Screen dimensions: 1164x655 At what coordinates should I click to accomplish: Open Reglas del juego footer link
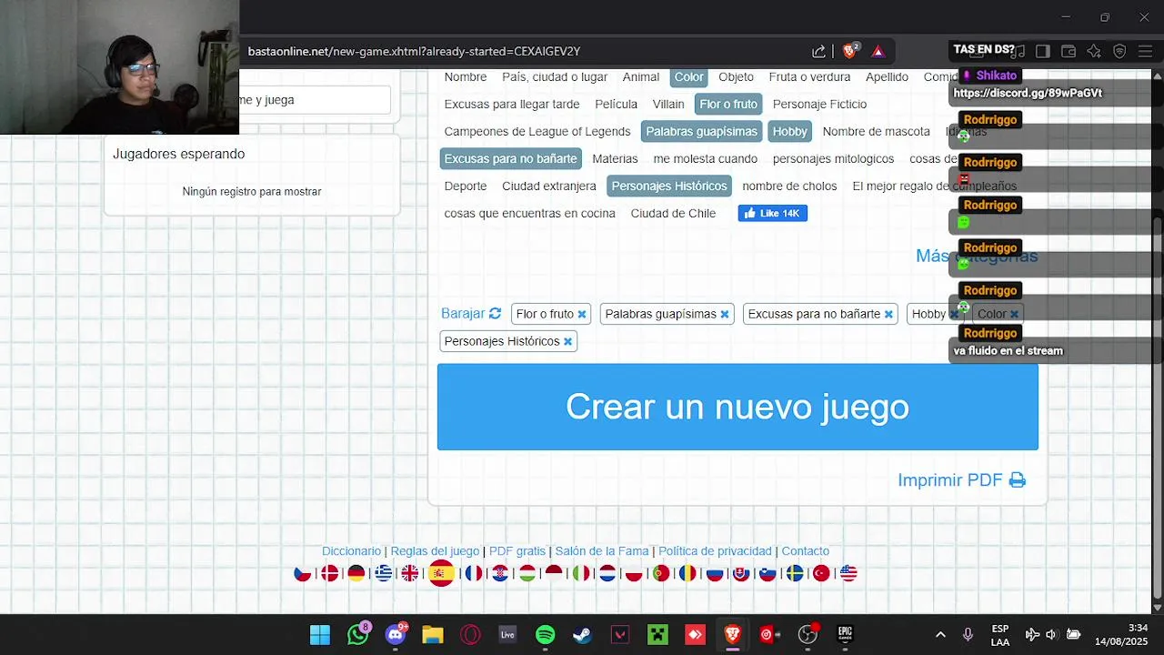[x=435, y=551]
